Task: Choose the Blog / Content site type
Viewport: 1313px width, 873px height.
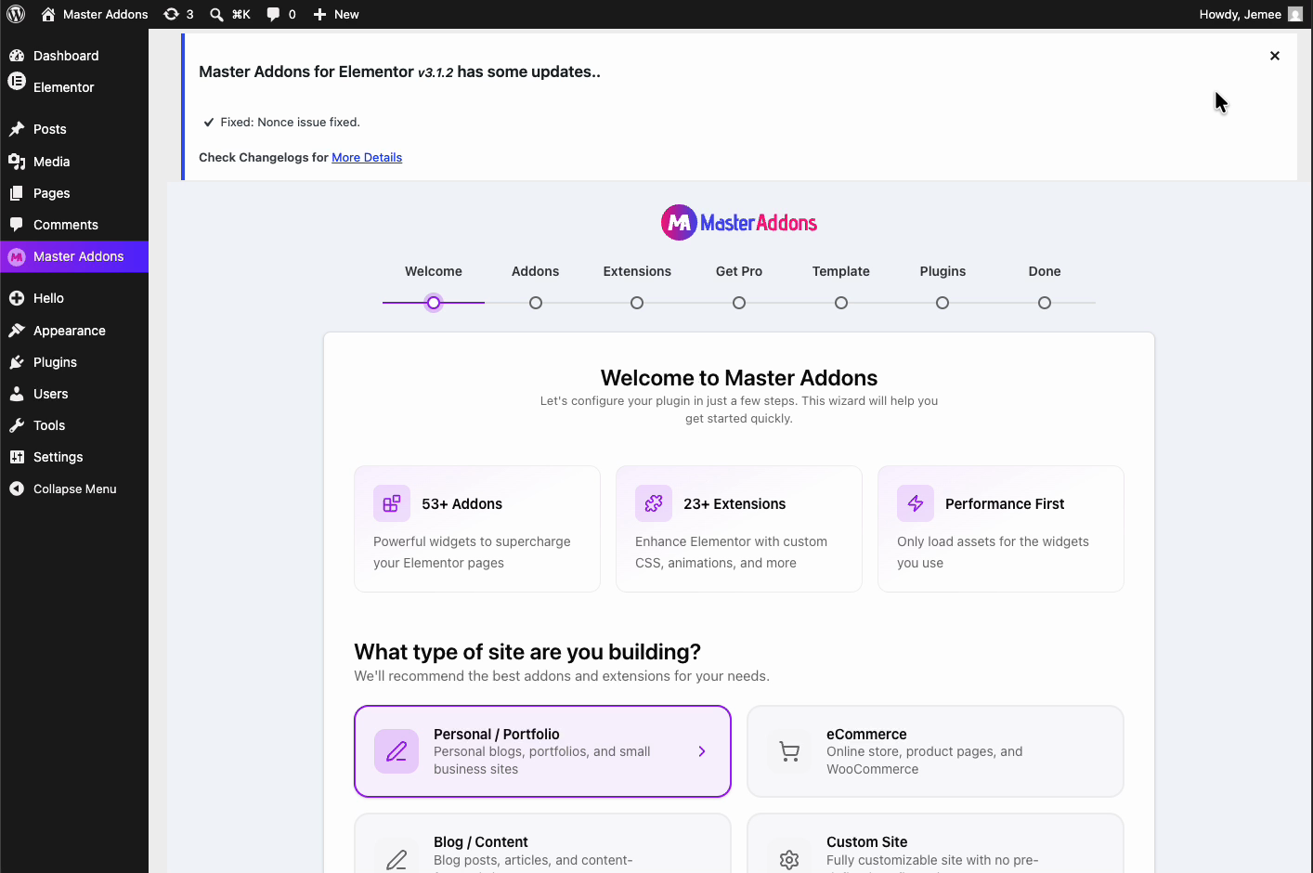Action: [x=542, y=843]
